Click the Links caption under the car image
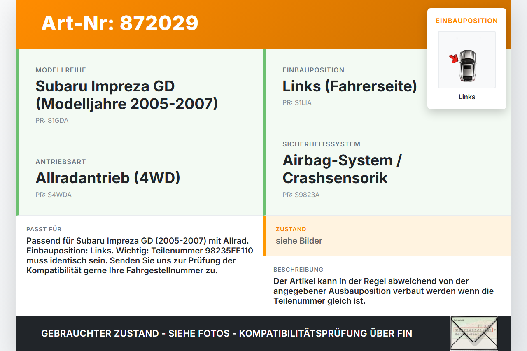Screen dimensions: 527x351 [467, 97]
